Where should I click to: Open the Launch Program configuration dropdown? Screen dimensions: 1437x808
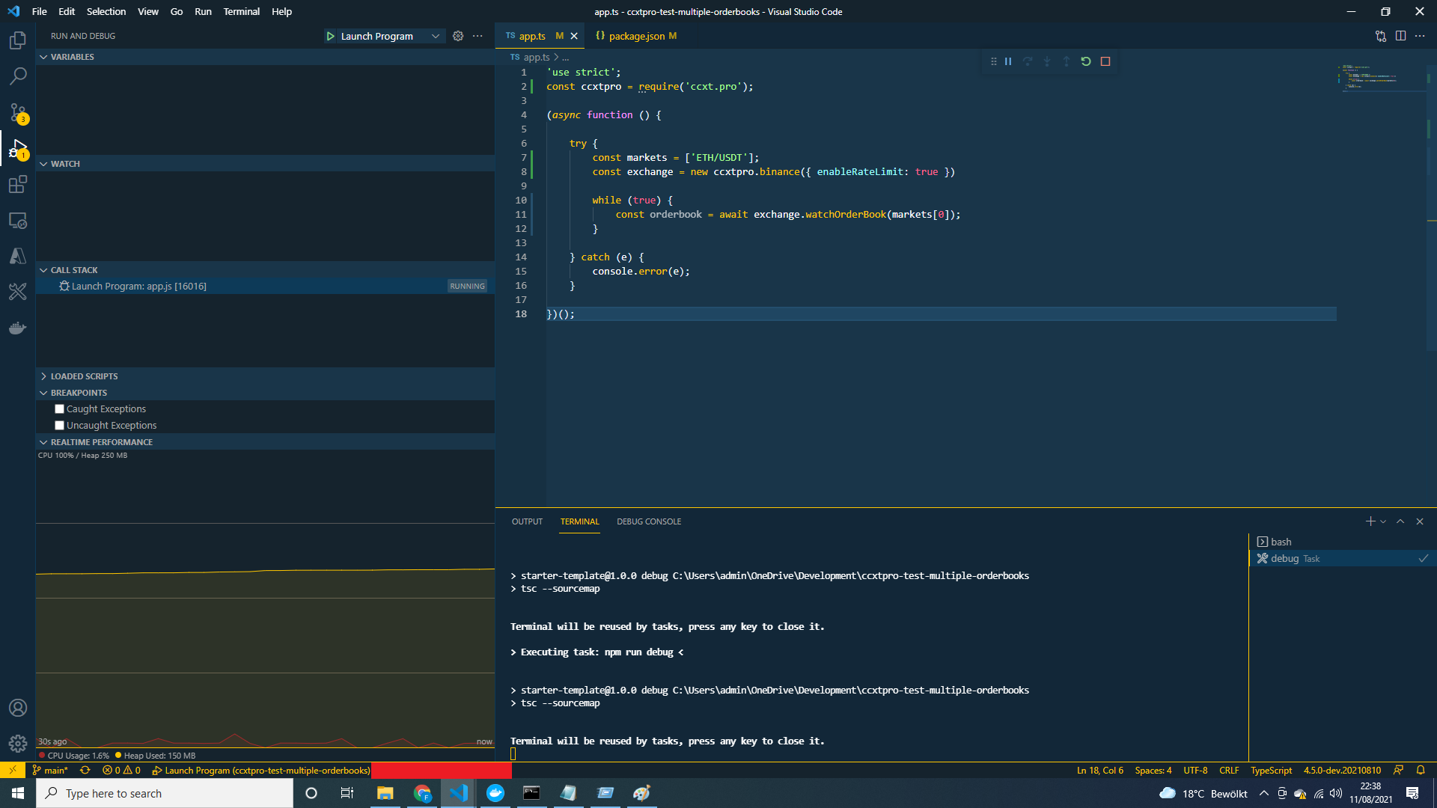435,36
